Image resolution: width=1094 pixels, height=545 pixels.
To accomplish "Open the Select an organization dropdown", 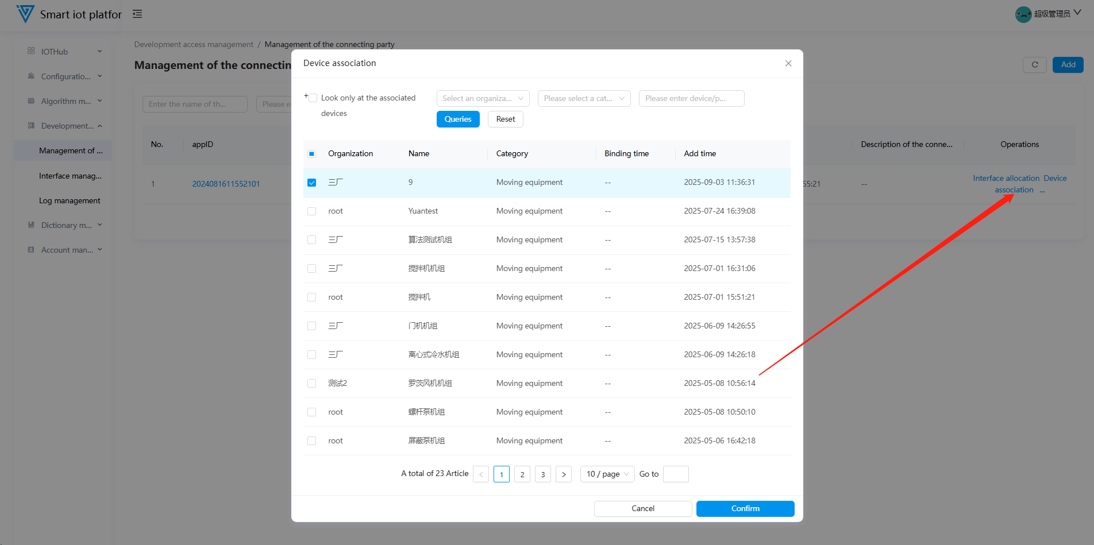I will (x=483, y=99).
